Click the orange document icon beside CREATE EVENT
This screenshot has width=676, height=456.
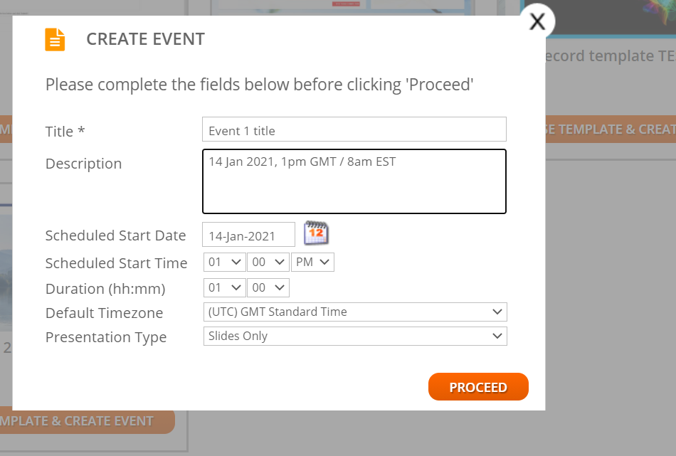pos(55,39)
